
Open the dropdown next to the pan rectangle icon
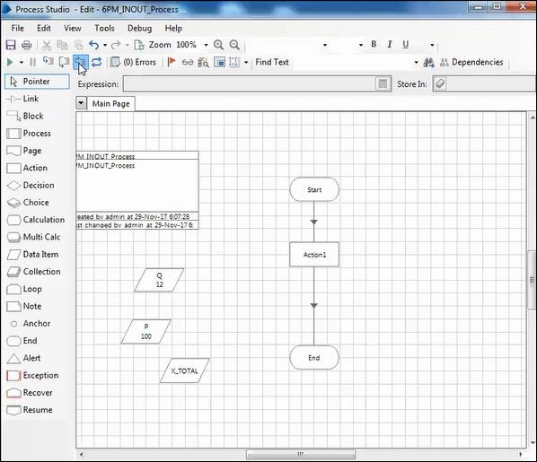click(x=246, y=62)
